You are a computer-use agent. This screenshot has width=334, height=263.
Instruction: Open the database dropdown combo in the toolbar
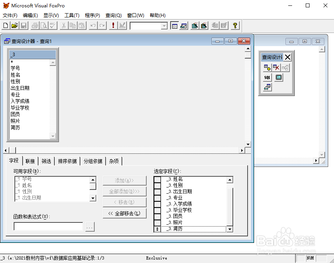[164, 26]
